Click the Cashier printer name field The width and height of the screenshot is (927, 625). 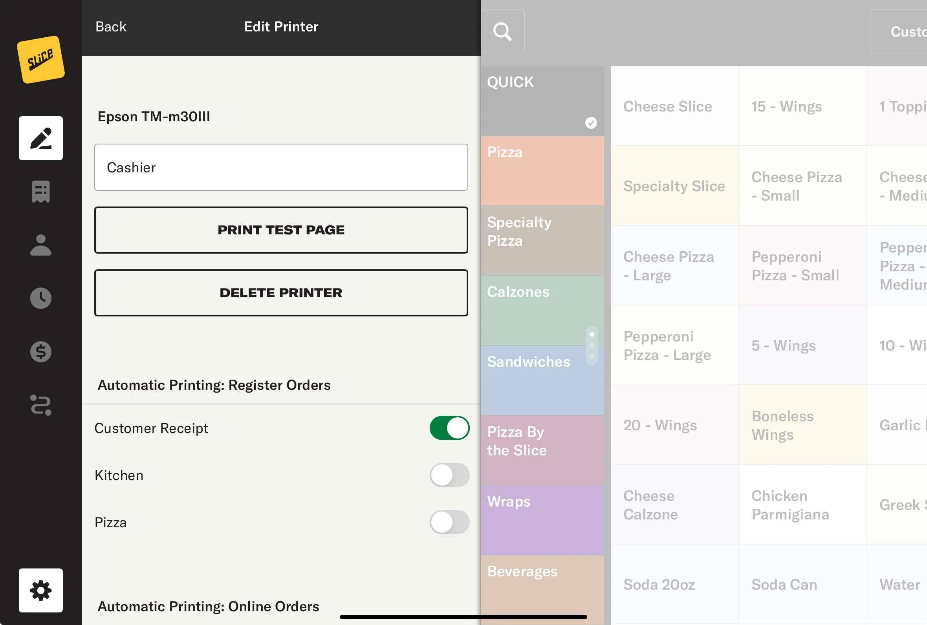(281, 167)
